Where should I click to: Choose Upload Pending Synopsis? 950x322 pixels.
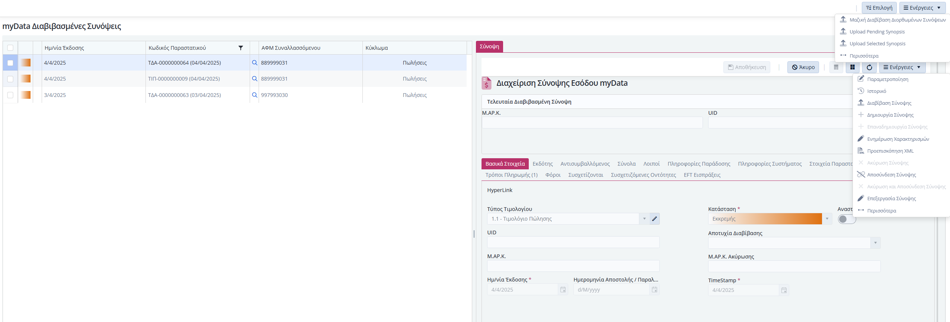tap(893, 32)
